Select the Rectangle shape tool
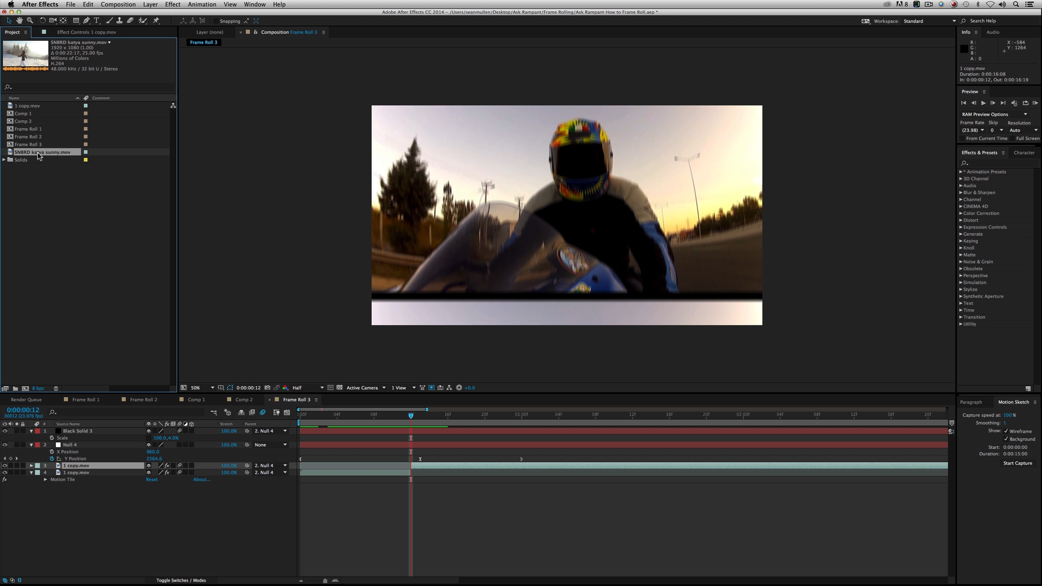This screenshot has height=586, width=1042. (76, 21)
